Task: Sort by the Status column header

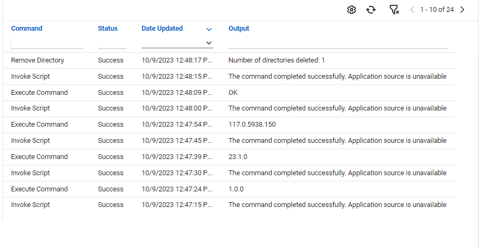Action: coord(107,29)
